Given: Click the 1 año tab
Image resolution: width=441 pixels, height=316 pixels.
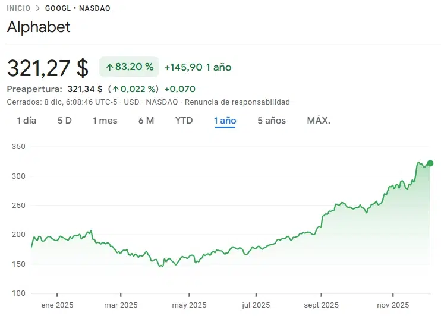Looking at the screenshot, I should pyautogui.click(x=225, y=121).
